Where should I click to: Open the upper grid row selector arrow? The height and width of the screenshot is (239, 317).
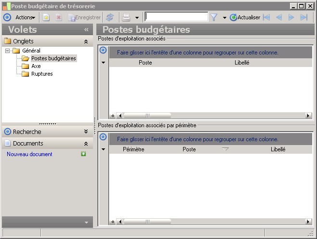[103, 63]
